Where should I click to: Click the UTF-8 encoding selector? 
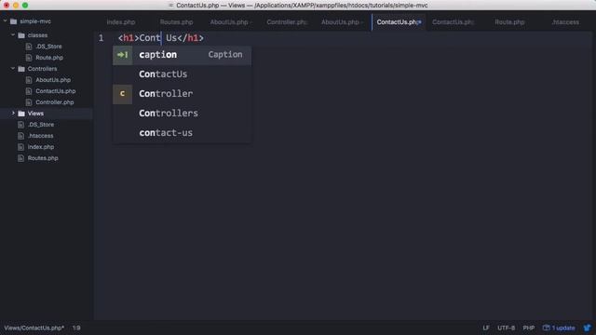pos(507,328)
